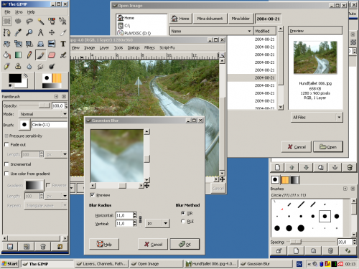Click the Horizontal blur radius field
This screenshot has width=359, height=269.
click(124, 215)
